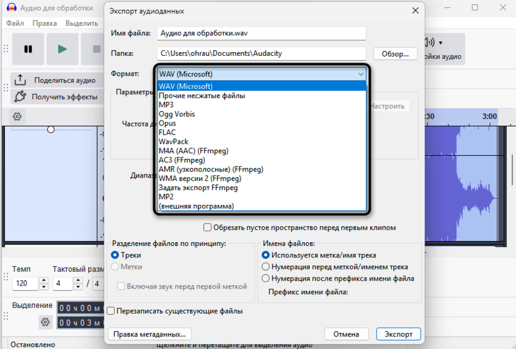
Task: Choose numbering after file name prefix
Action: click(265, 278)
